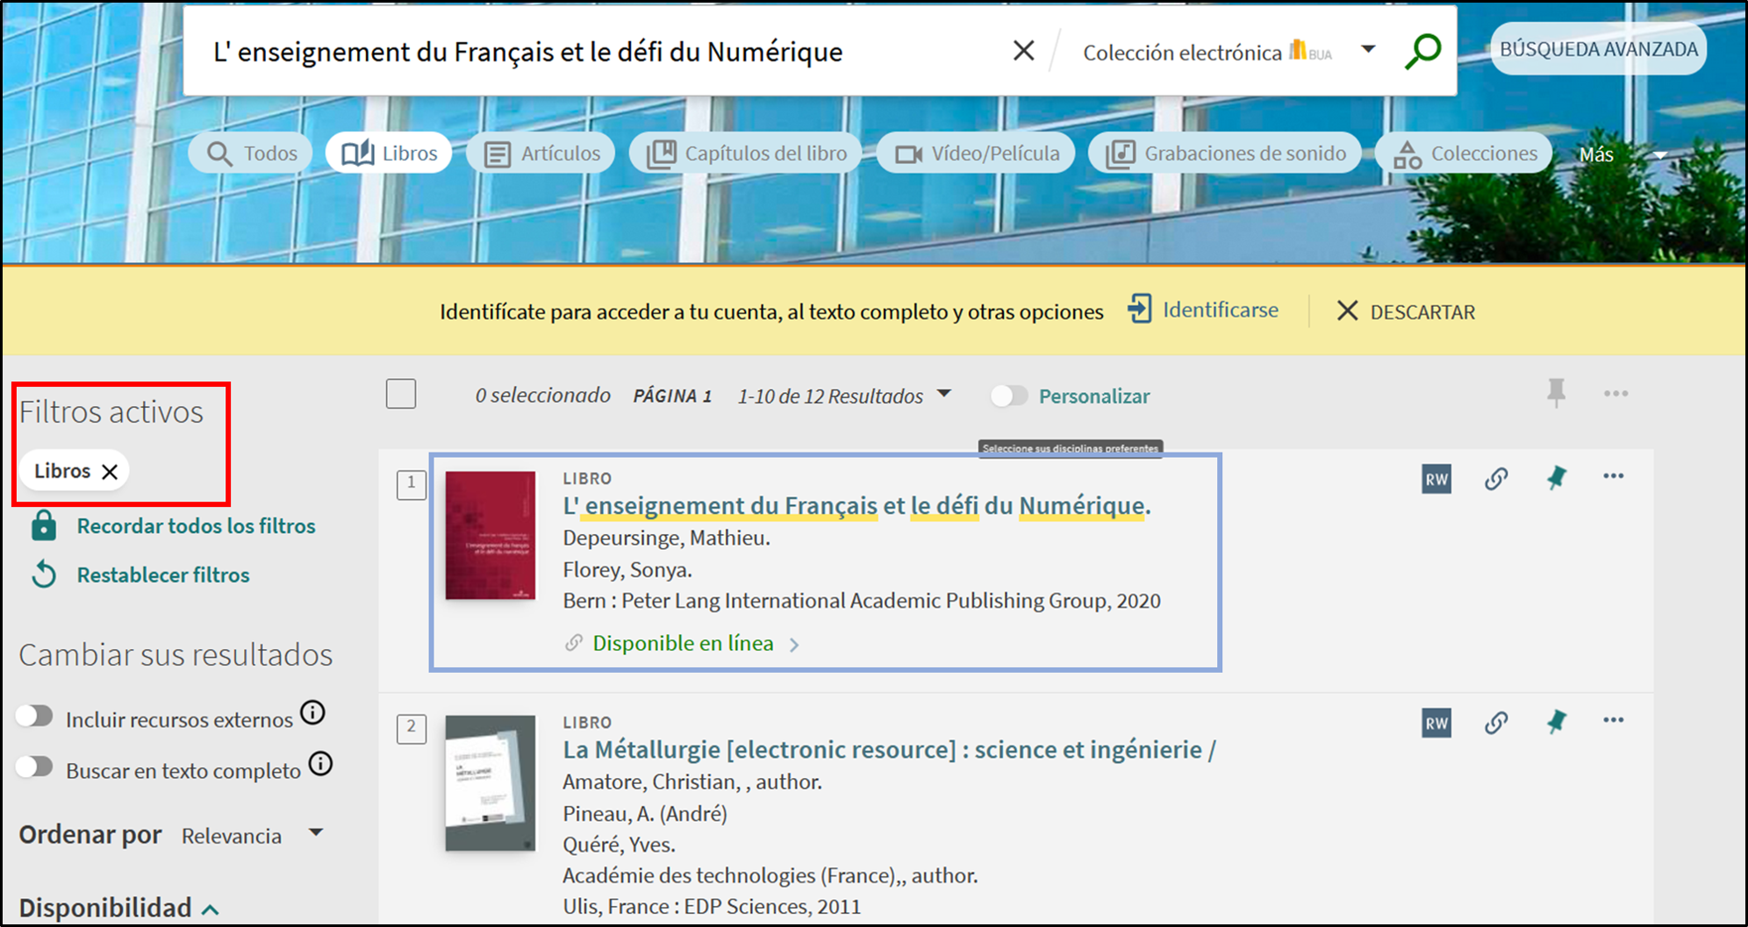This screenshot has height=927, width=1748.
Task: Remove the Libros active filter
Action: [110, 472]
